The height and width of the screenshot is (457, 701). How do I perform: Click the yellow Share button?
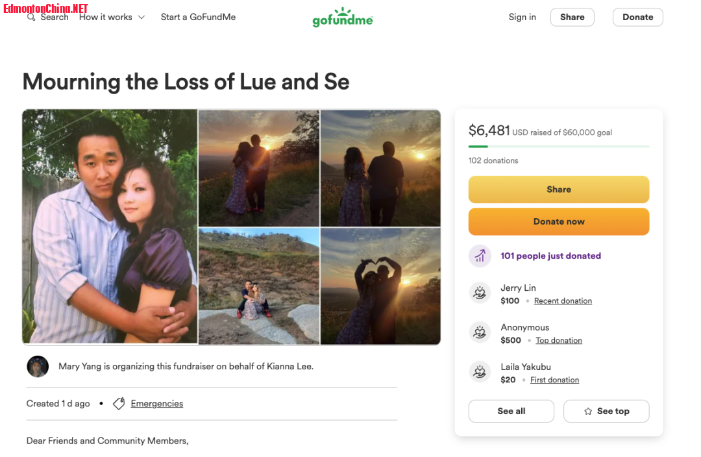559,190
